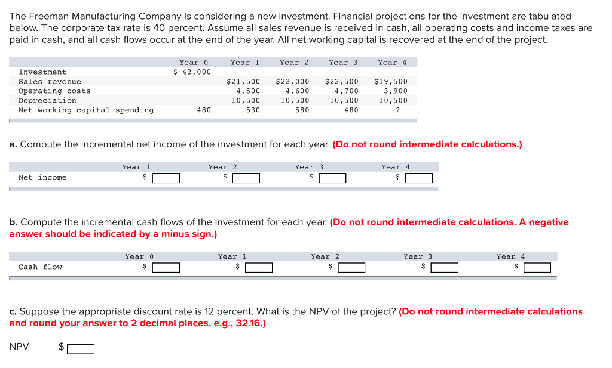Click the Cash flow Year 3 input box

pyautogui.click(x=445, y=267)
